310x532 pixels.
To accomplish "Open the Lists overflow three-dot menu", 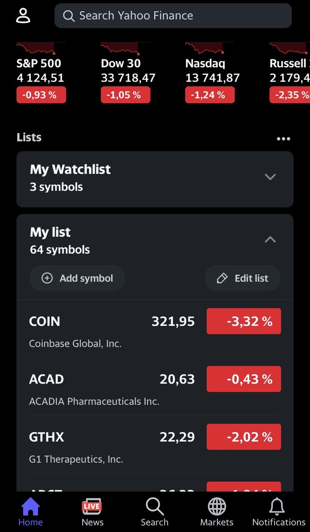I will pyautogui.click(x=283, y=138).
